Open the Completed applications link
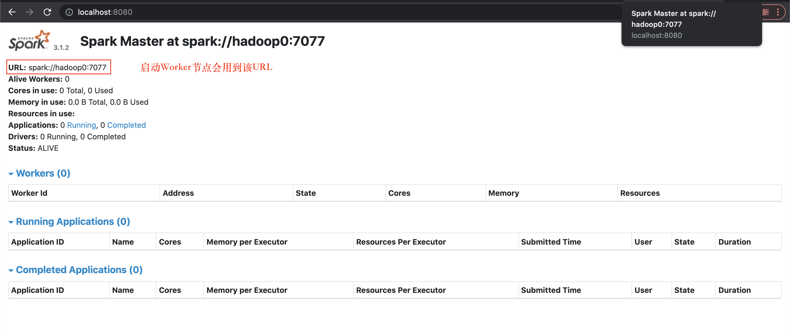The height and width of the screenshot is (334, 790). coord(126,125)
